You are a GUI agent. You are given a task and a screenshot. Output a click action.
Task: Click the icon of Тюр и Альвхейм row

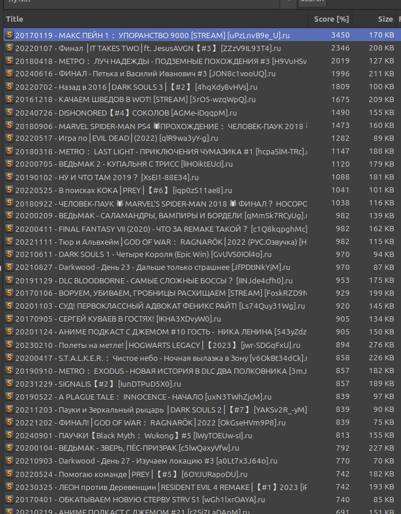coord(9,242)
